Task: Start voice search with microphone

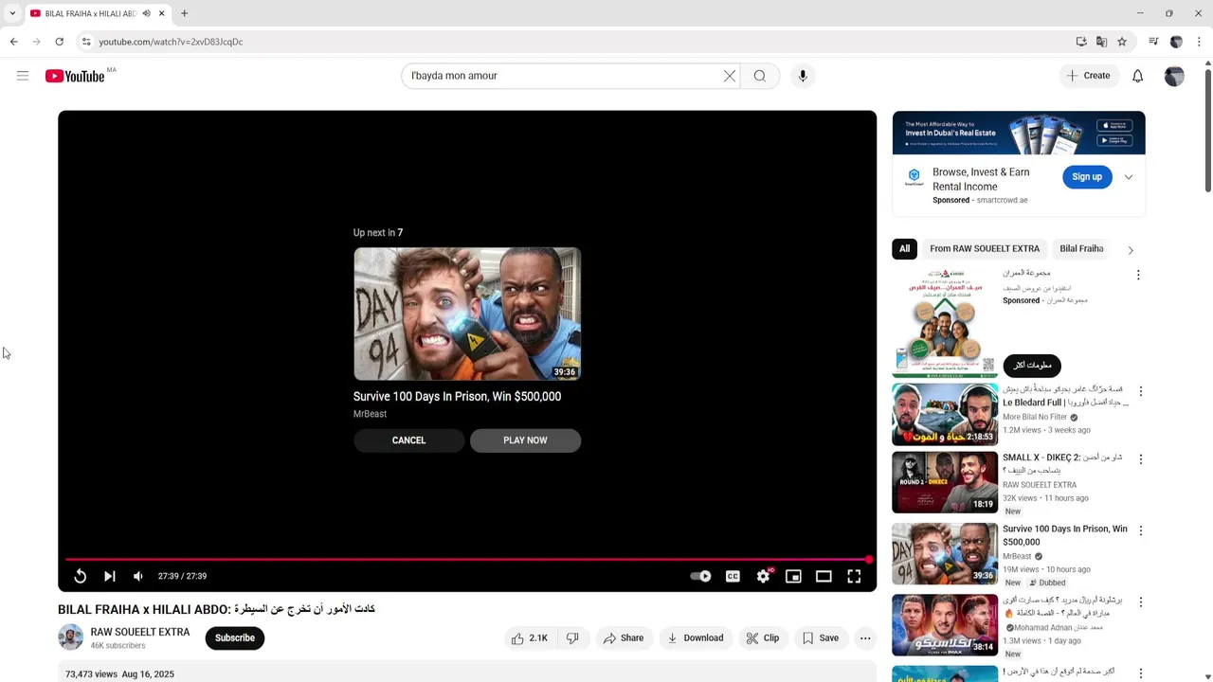Action: pyautogui.click(x=803, y=76)
